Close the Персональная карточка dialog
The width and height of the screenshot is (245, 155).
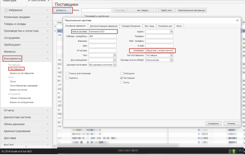(237, 20)
